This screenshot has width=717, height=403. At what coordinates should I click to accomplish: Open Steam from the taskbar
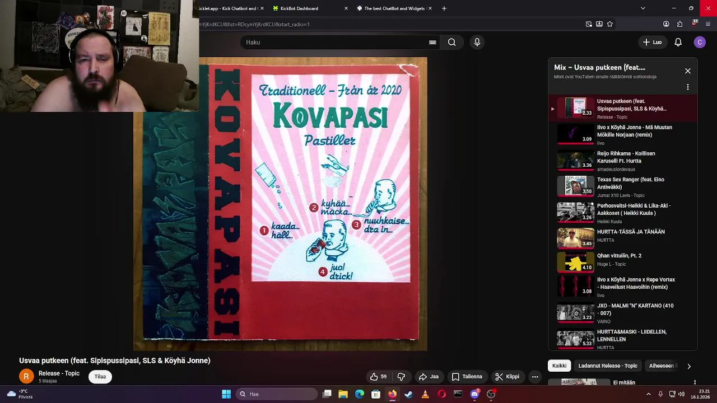pos(409,394)
